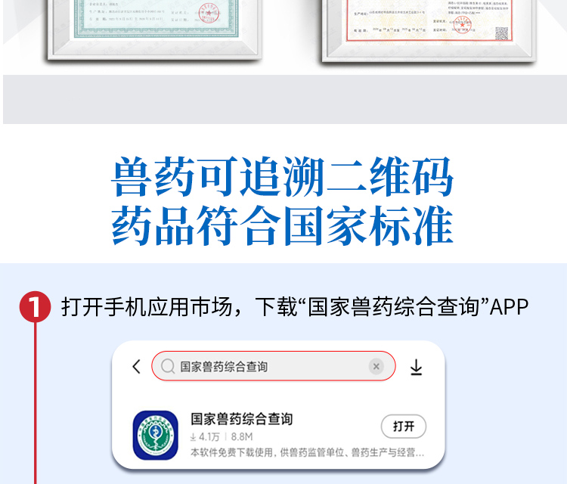Click the headline 兽药可追溯二维码

click(282, 176)
